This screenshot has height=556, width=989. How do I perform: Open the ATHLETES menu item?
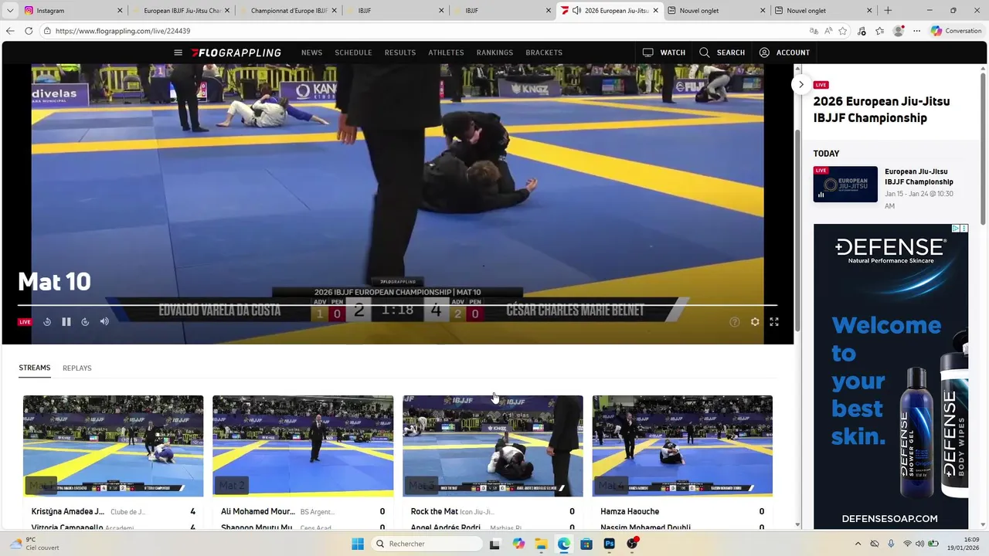[446, 53]
